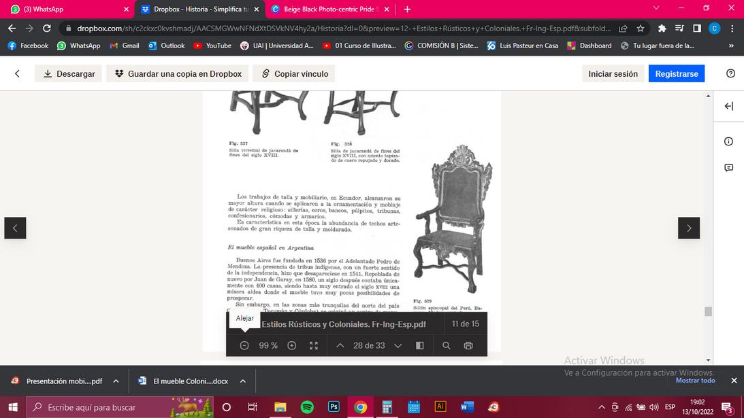Click Iniciar sesión
The image size is (744, 418).
click(613, 73)
